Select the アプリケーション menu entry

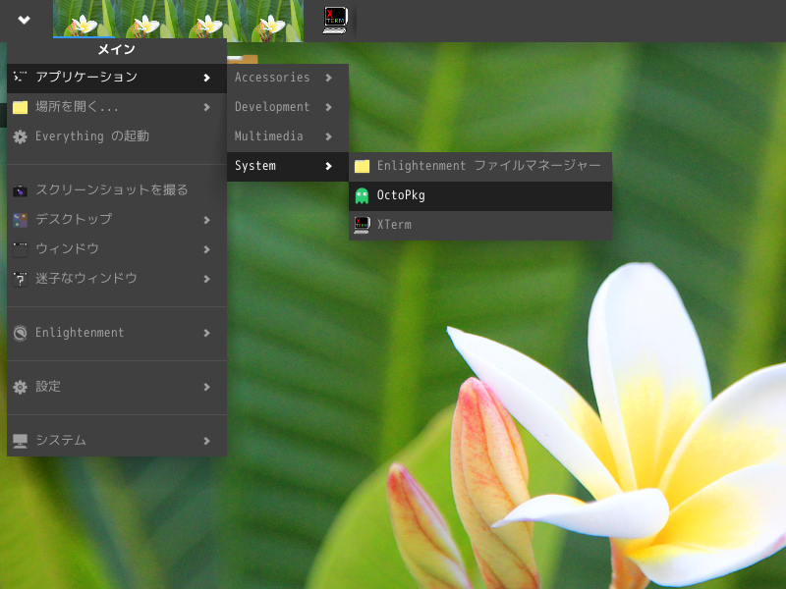coord(117,78)
